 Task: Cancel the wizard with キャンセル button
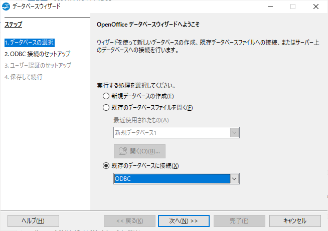click(x=295, y=221)
